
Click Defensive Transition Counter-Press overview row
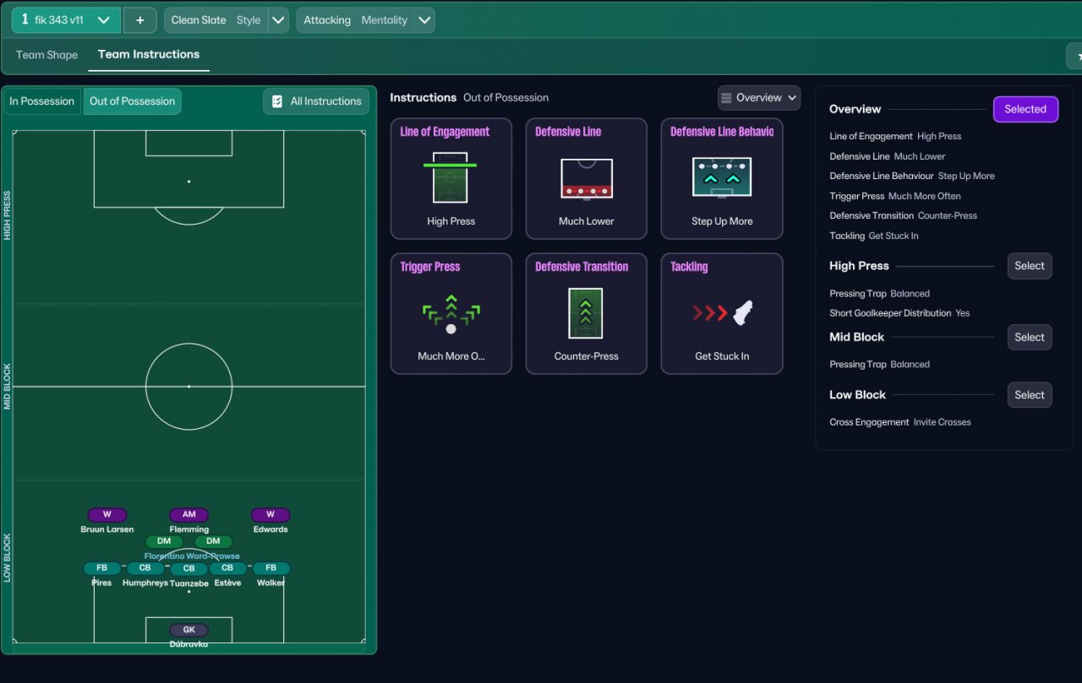(x=904, y=216)
